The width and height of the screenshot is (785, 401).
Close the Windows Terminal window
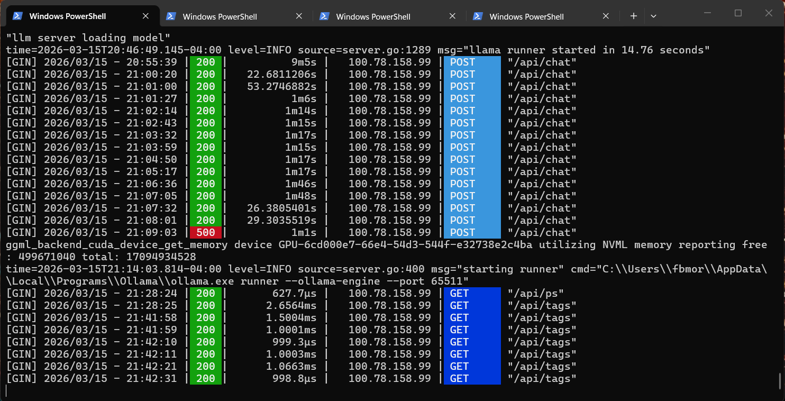768,13
